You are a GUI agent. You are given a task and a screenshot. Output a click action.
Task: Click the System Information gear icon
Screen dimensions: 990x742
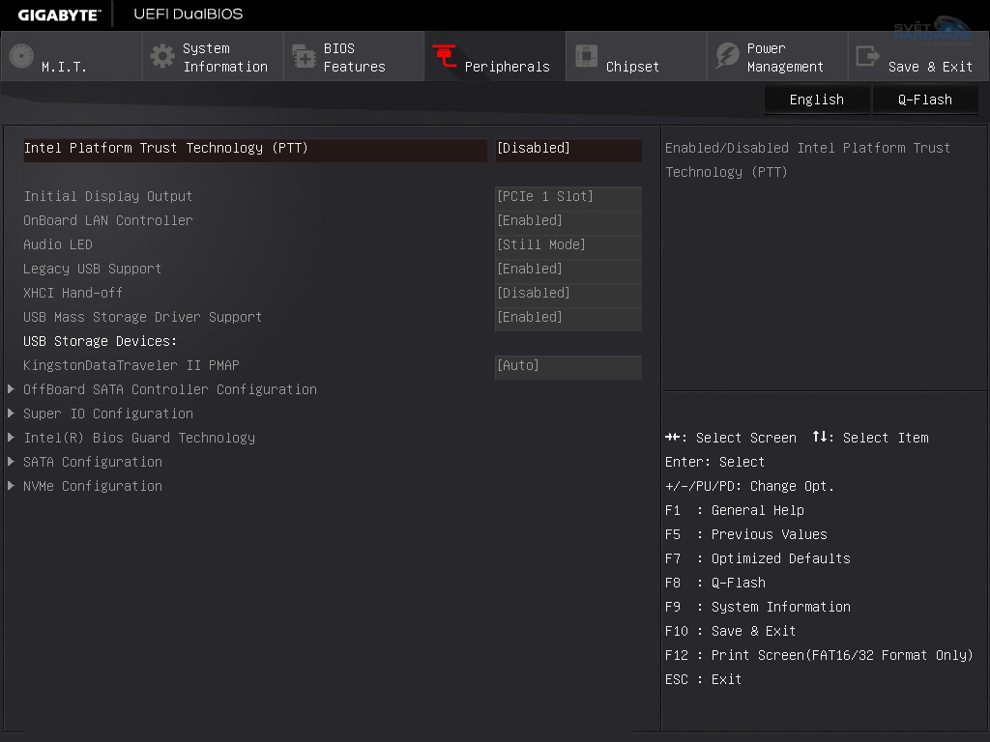163,56
